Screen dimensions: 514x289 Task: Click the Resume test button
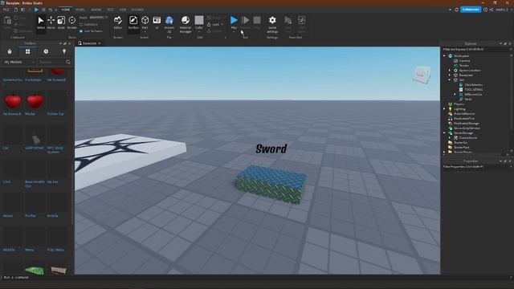pos(246,22)
